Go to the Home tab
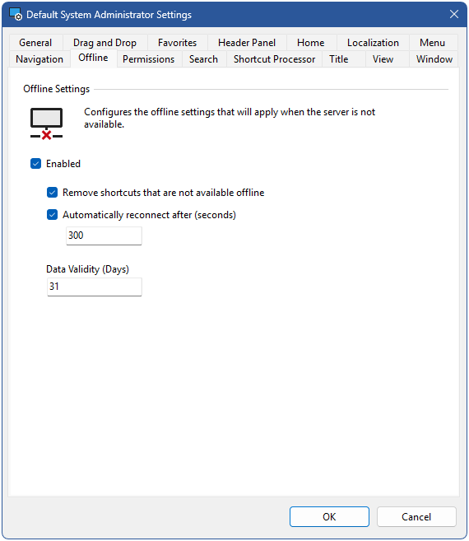 (311, 43)
